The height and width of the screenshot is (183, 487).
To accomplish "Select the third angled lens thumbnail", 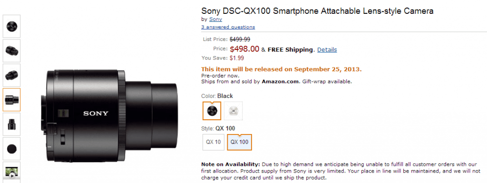I will point(11,75).
